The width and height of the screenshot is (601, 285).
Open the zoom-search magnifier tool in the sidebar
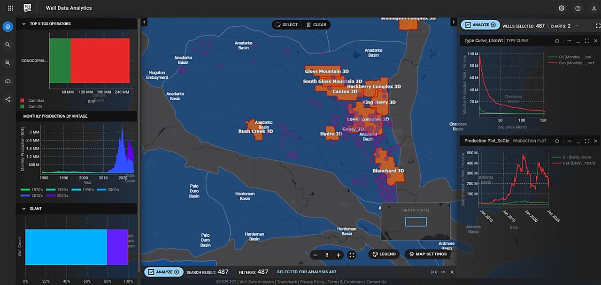click(x=8, y=62)
